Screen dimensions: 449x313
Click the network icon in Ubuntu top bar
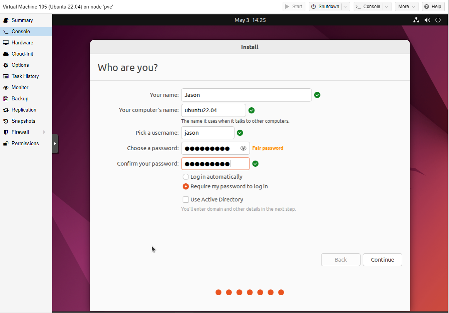point(416,20)
